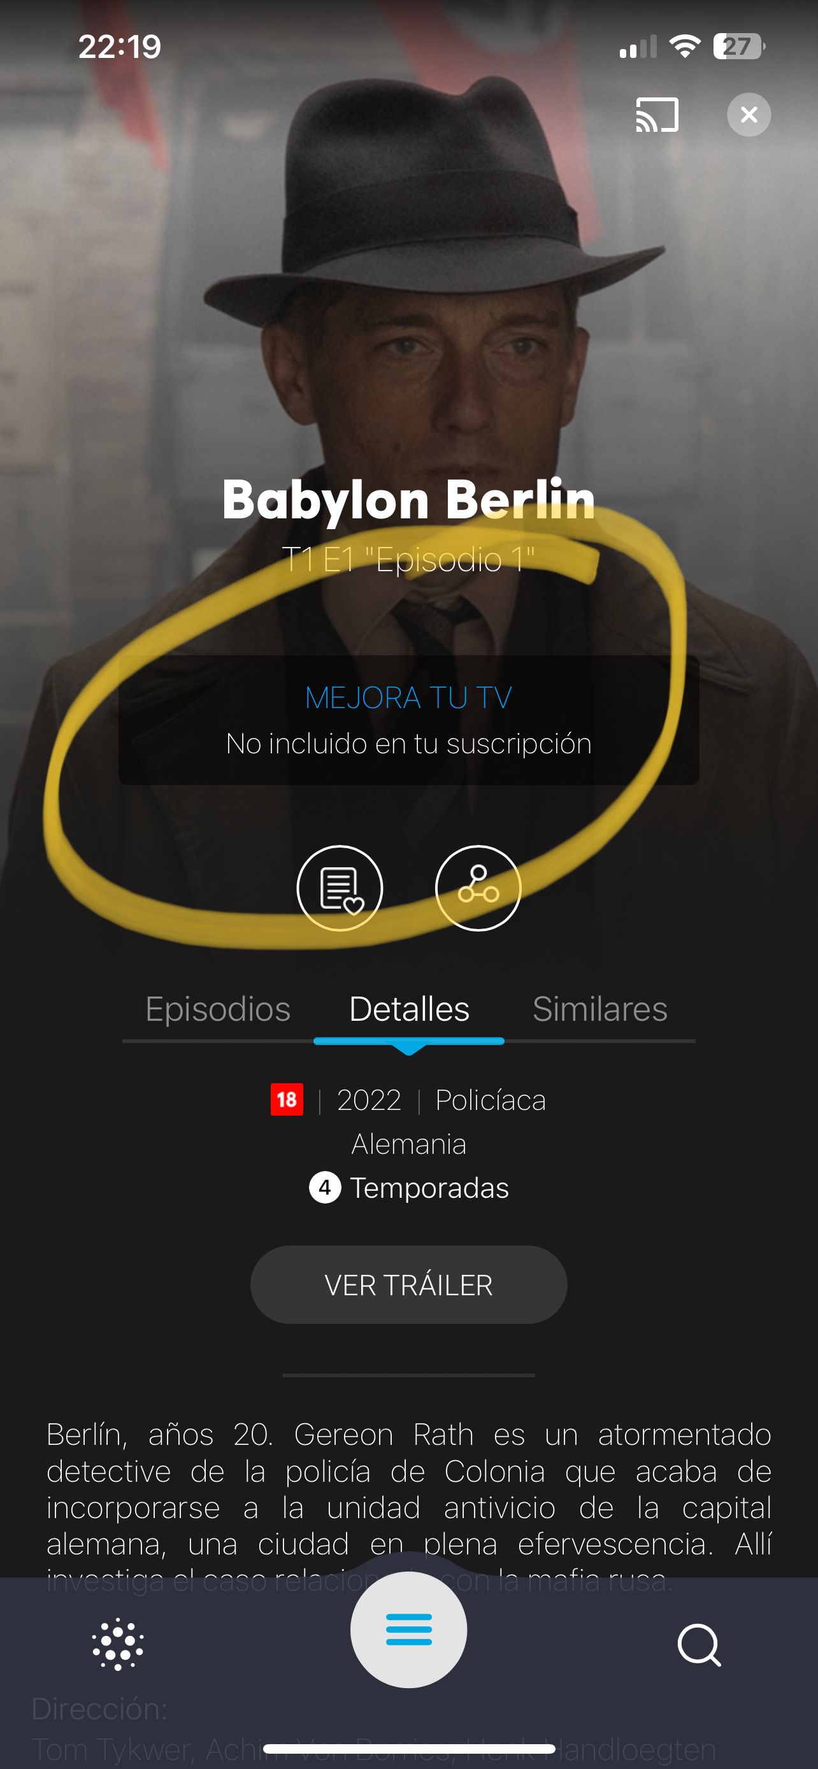
Task: Open the center hamburger menu button
Action: (x=408, y=1630)
